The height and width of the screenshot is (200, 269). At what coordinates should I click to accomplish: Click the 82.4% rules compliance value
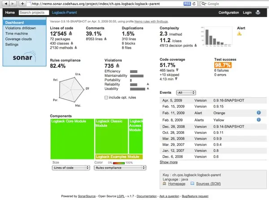[58, 66]
